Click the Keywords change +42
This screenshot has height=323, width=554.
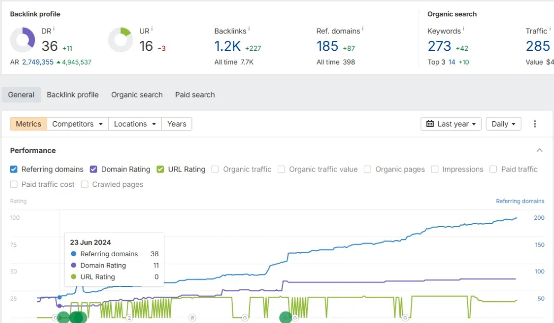tap(462, 48)
